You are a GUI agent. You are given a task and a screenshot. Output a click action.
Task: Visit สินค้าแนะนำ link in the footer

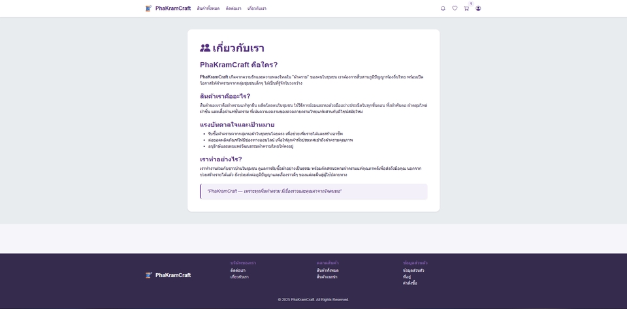coord(327,277)
